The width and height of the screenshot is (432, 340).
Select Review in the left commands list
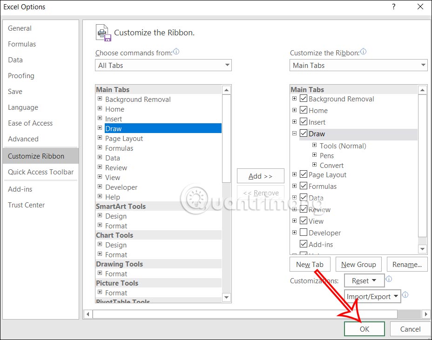[116, 167]
